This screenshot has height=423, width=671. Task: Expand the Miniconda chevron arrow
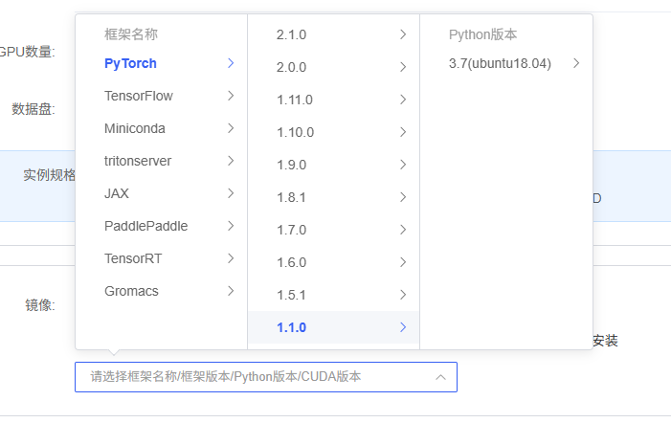tap(231, 128)
